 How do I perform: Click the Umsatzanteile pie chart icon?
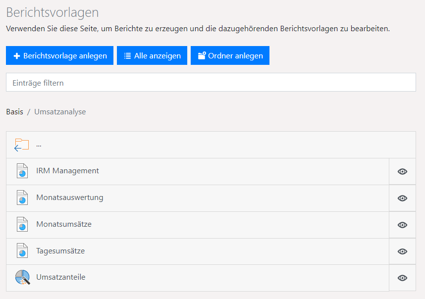[x=22, y=278]
